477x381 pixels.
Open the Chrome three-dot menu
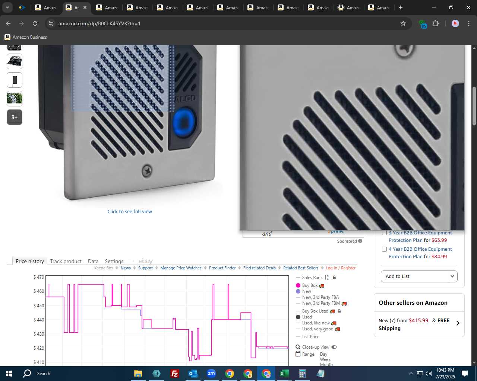[x=469, y=23]
